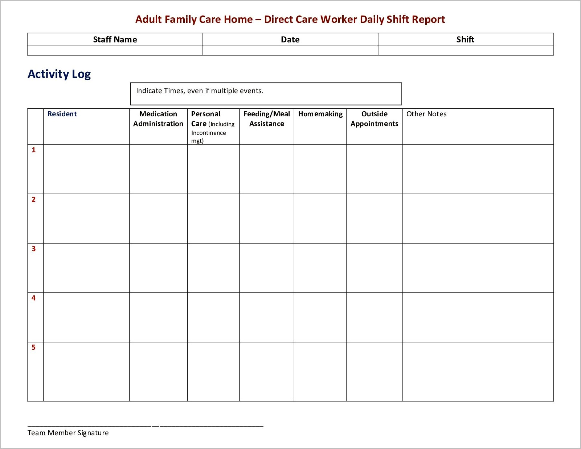Click the Medication Administration column header
The height and width of the screenshot is (449, 581).
[158, 126]
